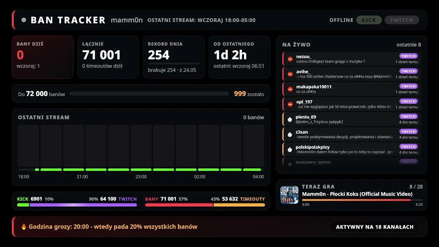Click the TWITCH badge on pieniu_69 row
Viewport: 439px width, 247px height.
click(408, 116)
